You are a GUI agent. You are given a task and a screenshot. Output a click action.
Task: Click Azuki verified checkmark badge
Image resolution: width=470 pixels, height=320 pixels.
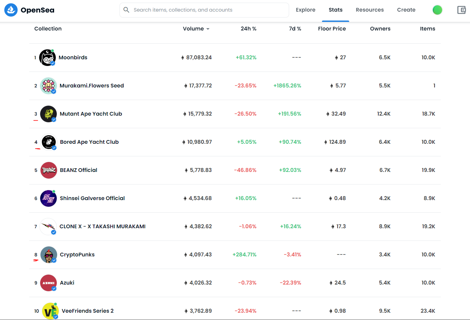point(54,289)
